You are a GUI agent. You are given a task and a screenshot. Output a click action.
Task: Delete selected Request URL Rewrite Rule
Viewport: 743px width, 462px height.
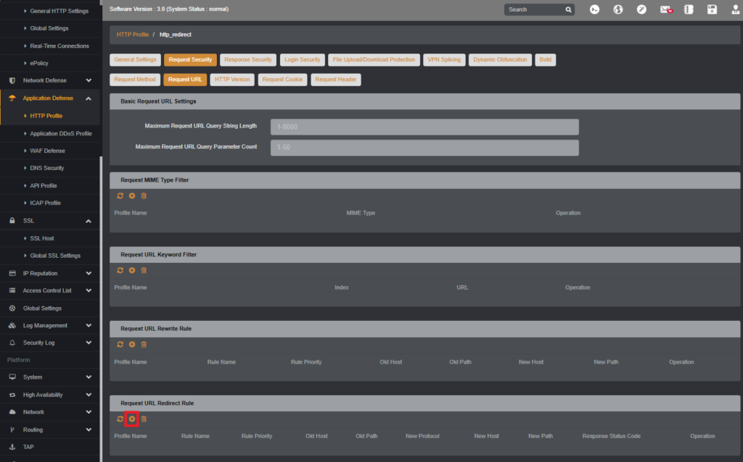point(144,345)
